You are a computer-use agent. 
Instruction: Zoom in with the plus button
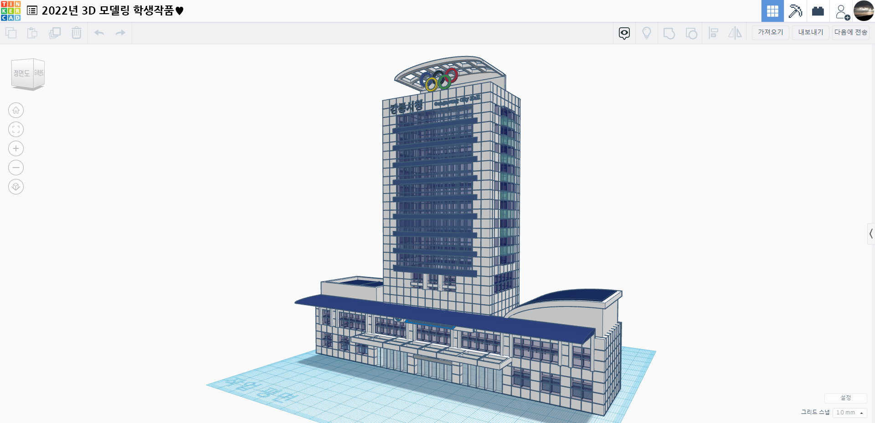pos(16,148)
